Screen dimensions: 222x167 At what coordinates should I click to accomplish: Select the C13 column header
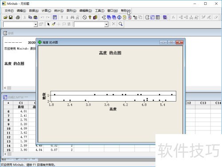tap(203, 103)
